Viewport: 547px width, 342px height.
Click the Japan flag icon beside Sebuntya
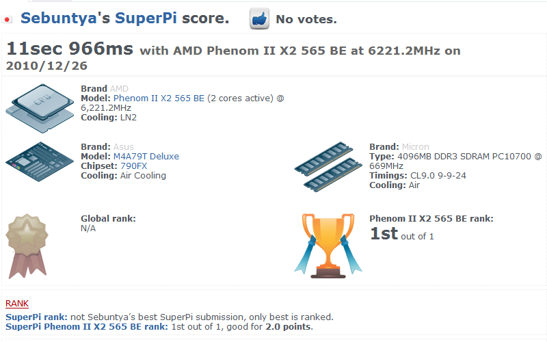(7, 20)
